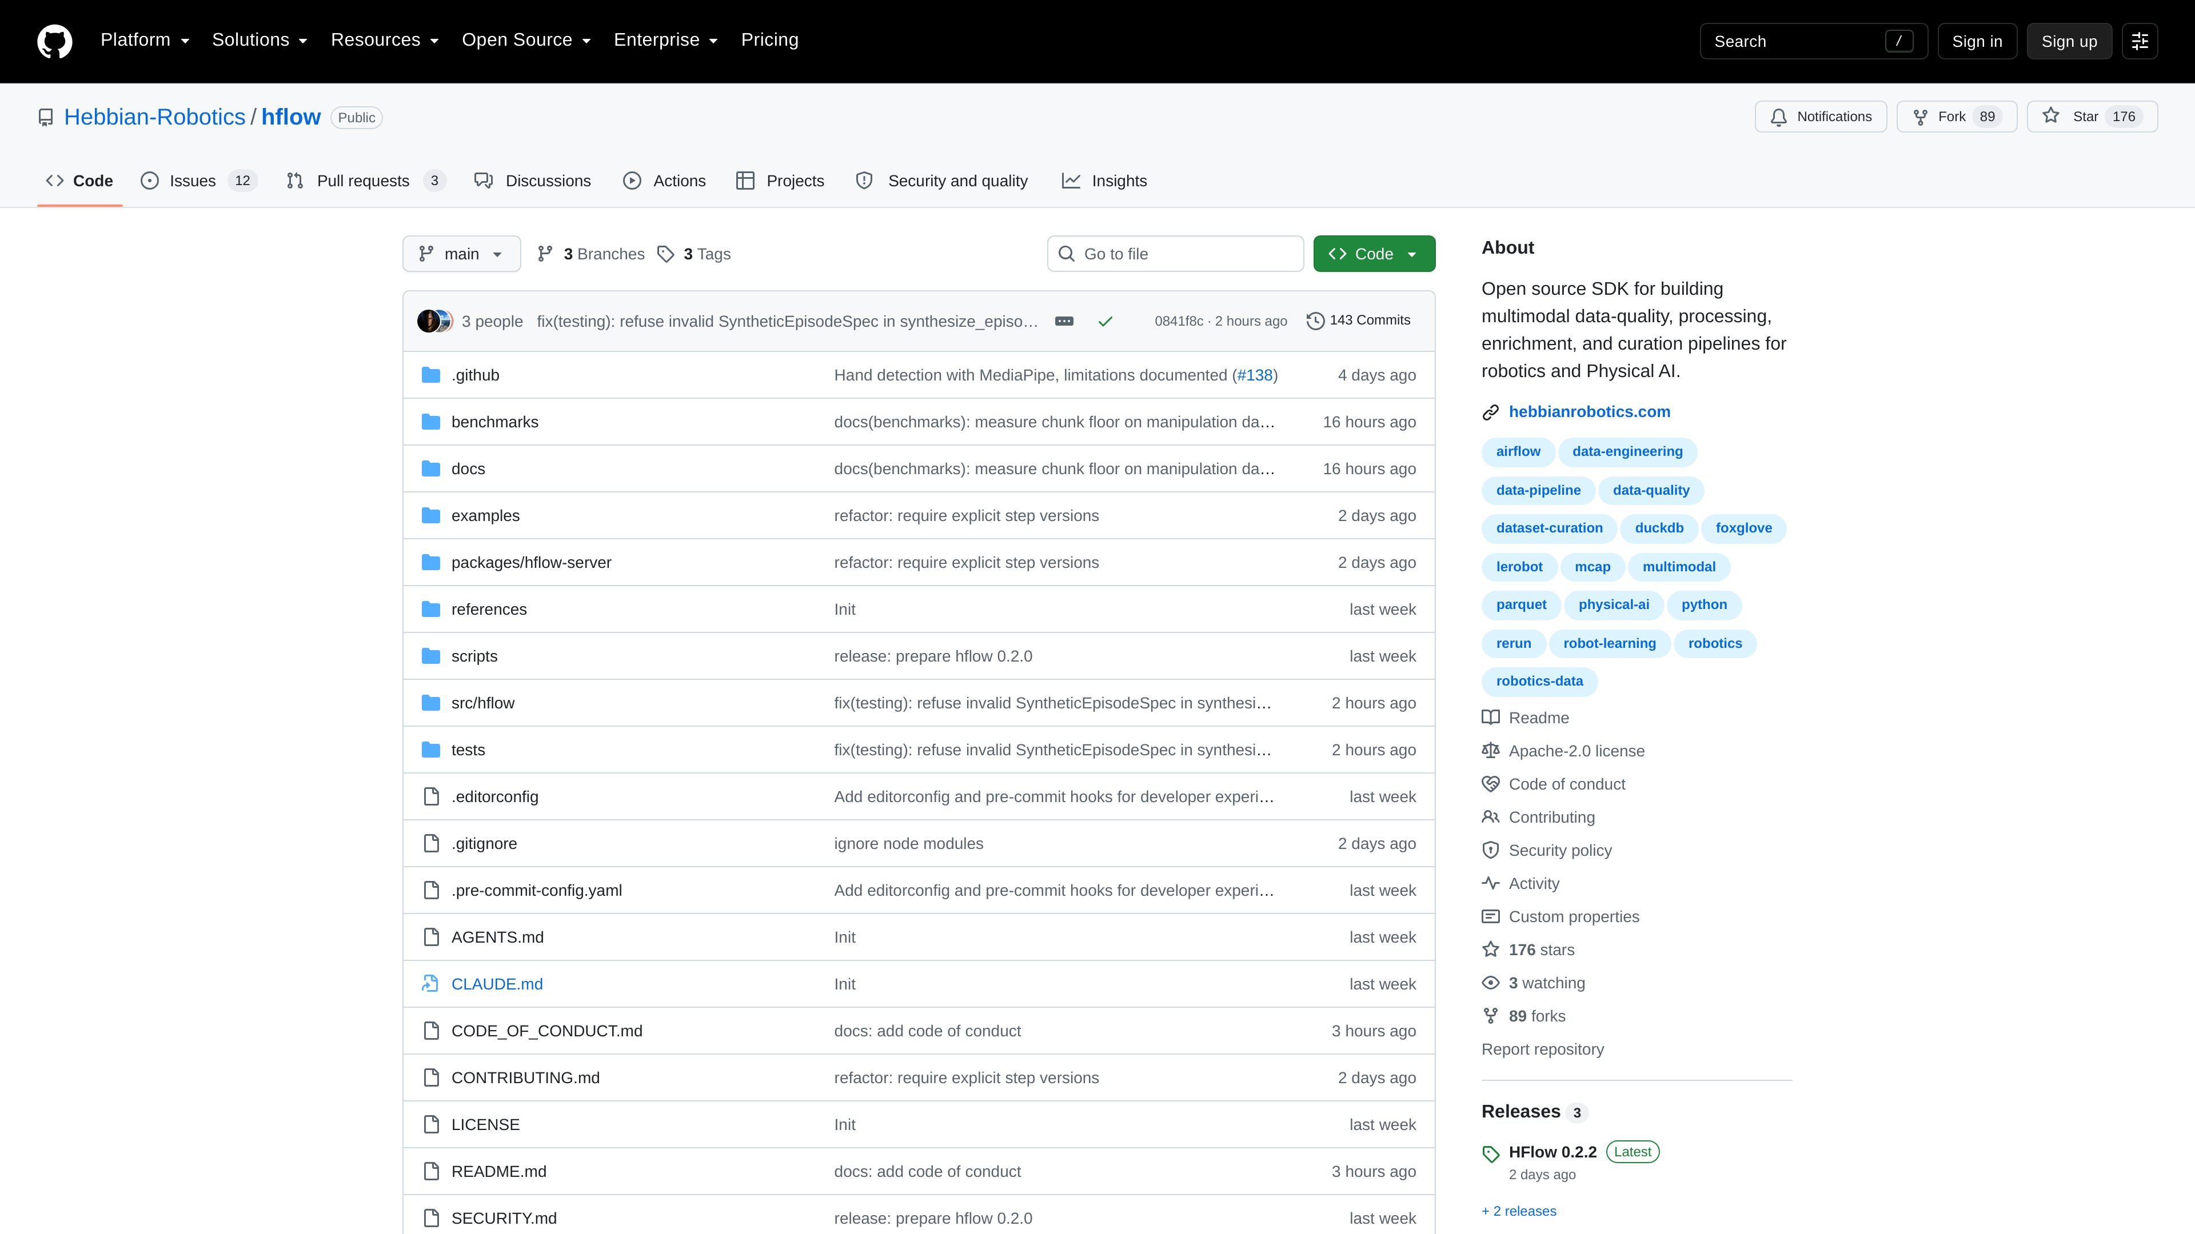The height and width of the screenshot is (1234, 2195).
Task: Switch to the Issues tab
Action: coord(198,181)
